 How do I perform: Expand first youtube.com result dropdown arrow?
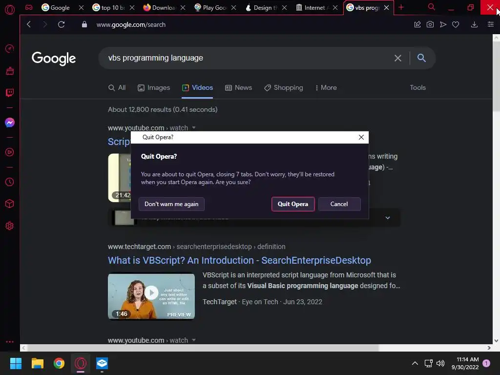pyautogui.click(x=193, y=128)
